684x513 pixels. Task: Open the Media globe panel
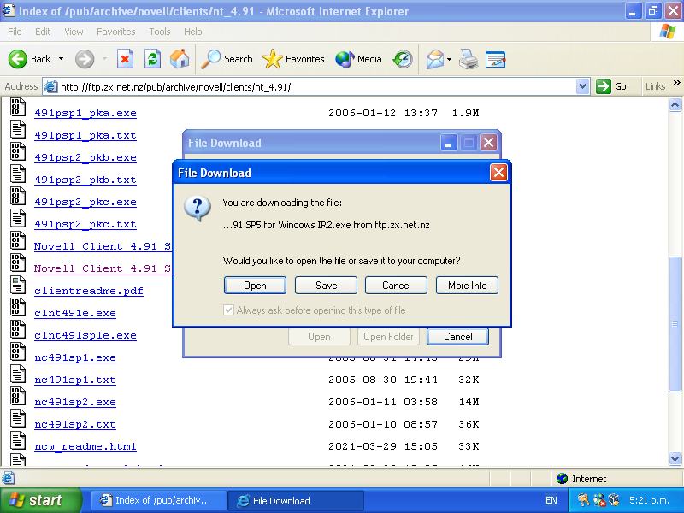(358, 59)
